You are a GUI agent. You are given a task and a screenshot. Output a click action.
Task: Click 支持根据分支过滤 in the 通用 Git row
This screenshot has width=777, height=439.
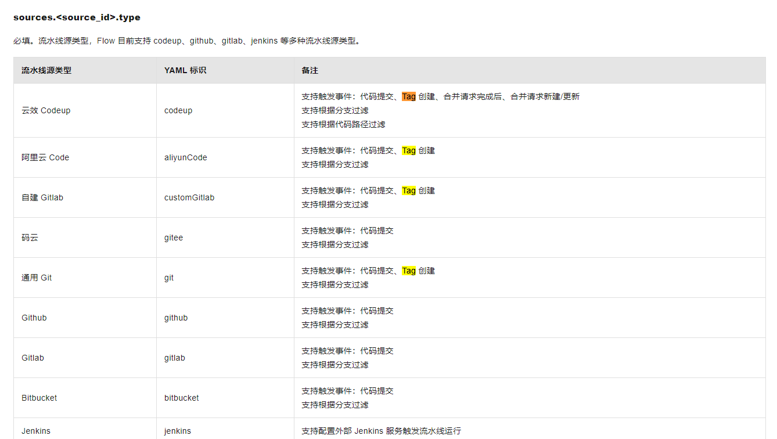click(x=335, y=285)
